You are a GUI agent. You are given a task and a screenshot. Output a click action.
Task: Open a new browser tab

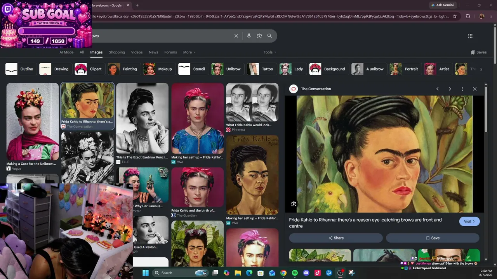[137, 5]
